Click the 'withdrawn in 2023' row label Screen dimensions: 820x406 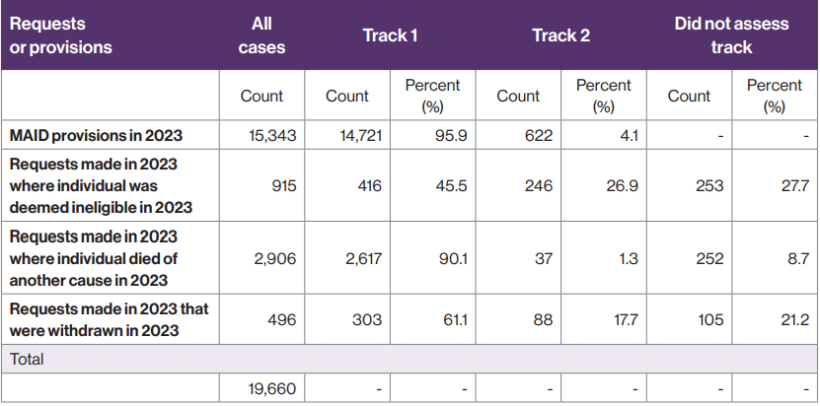click(109, 319)
